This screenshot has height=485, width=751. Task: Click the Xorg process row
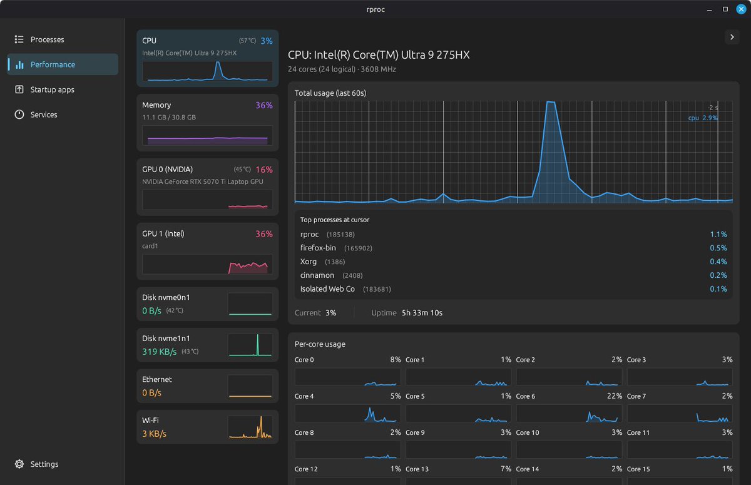(x=513, y=262)
